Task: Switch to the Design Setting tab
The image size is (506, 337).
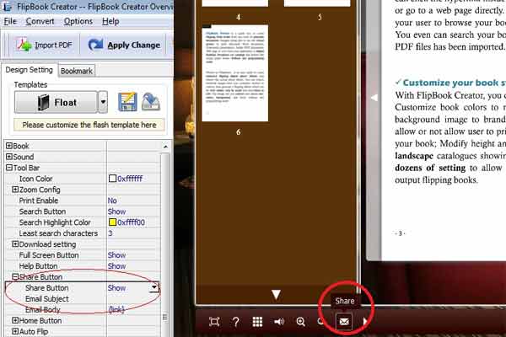Action: tap(29, 70)
